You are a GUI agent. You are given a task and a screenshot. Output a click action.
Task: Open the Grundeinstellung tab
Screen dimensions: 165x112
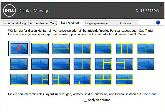pos(14,23)
